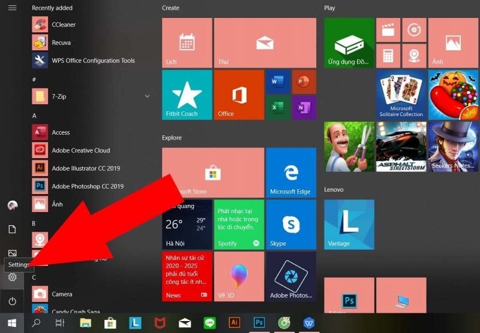Choose CCleaner from Recently added
The image size is (480, 333).
64,25
